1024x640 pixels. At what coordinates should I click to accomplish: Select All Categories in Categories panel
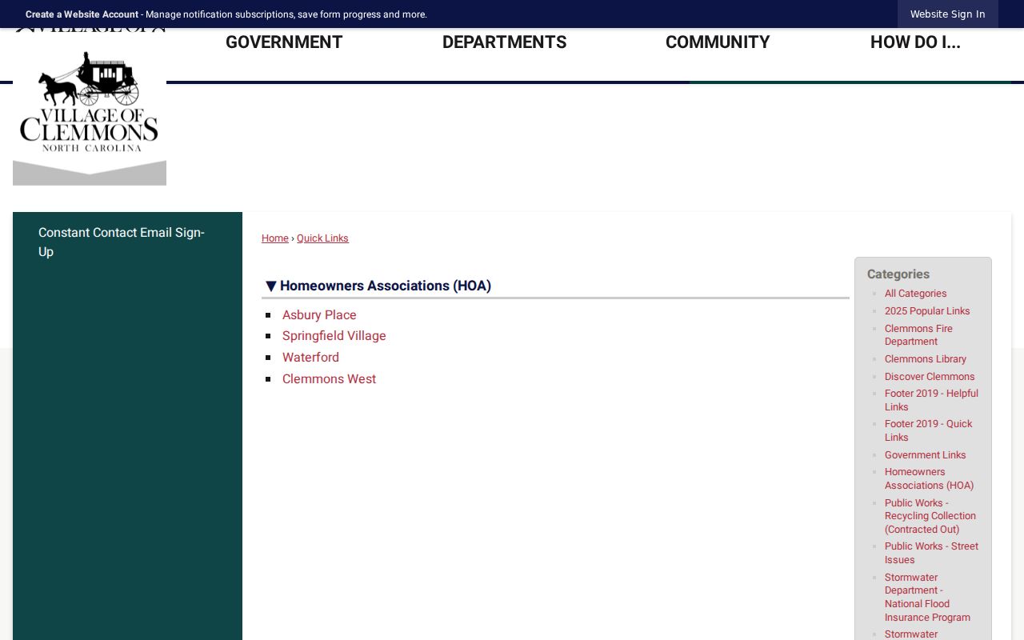pyautogui.click(x=915, y=294)
